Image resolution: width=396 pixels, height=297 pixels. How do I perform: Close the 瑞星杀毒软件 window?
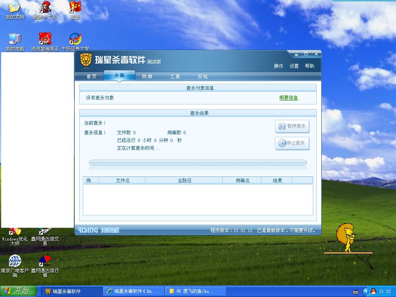click(x=316, y=54)
